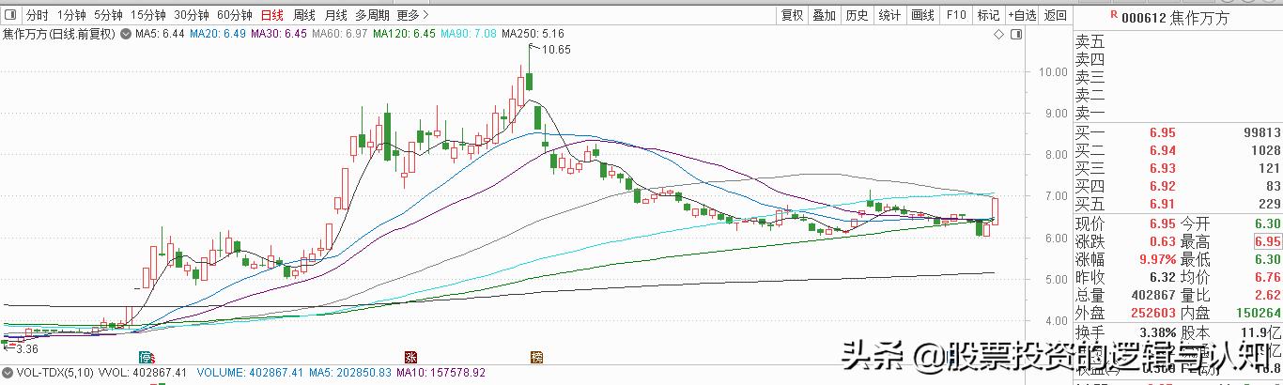1283x385 pixels.
Task: Click the 榜 event marker on timeline
Action: (536, 357)
